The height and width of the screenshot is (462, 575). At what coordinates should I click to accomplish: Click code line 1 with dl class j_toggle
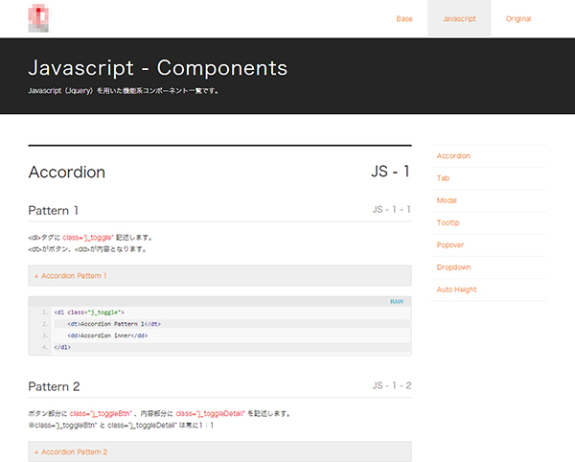pyautogui.click(x=89, y=312)
